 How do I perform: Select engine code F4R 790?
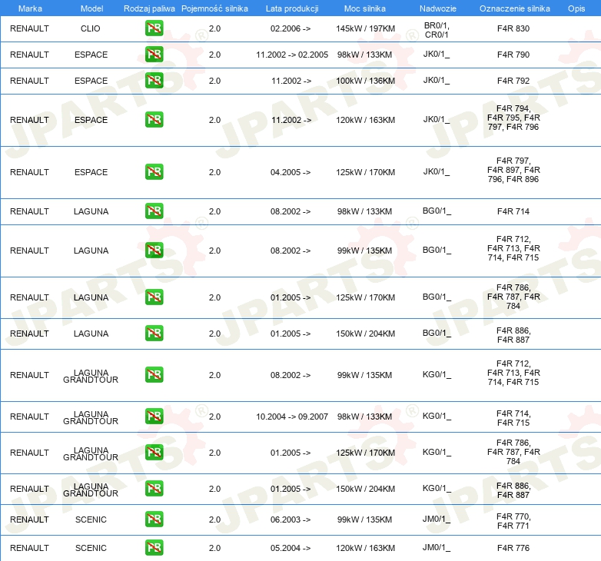(513, 55)
